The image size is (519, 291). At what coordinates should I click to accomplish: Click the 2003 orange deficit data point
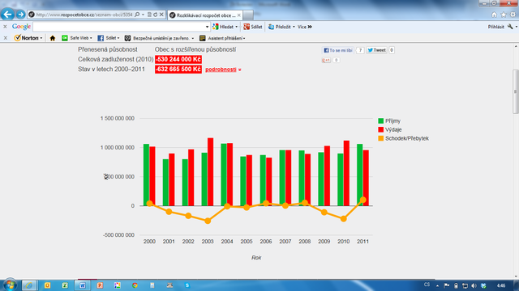[x=208, y=221]
